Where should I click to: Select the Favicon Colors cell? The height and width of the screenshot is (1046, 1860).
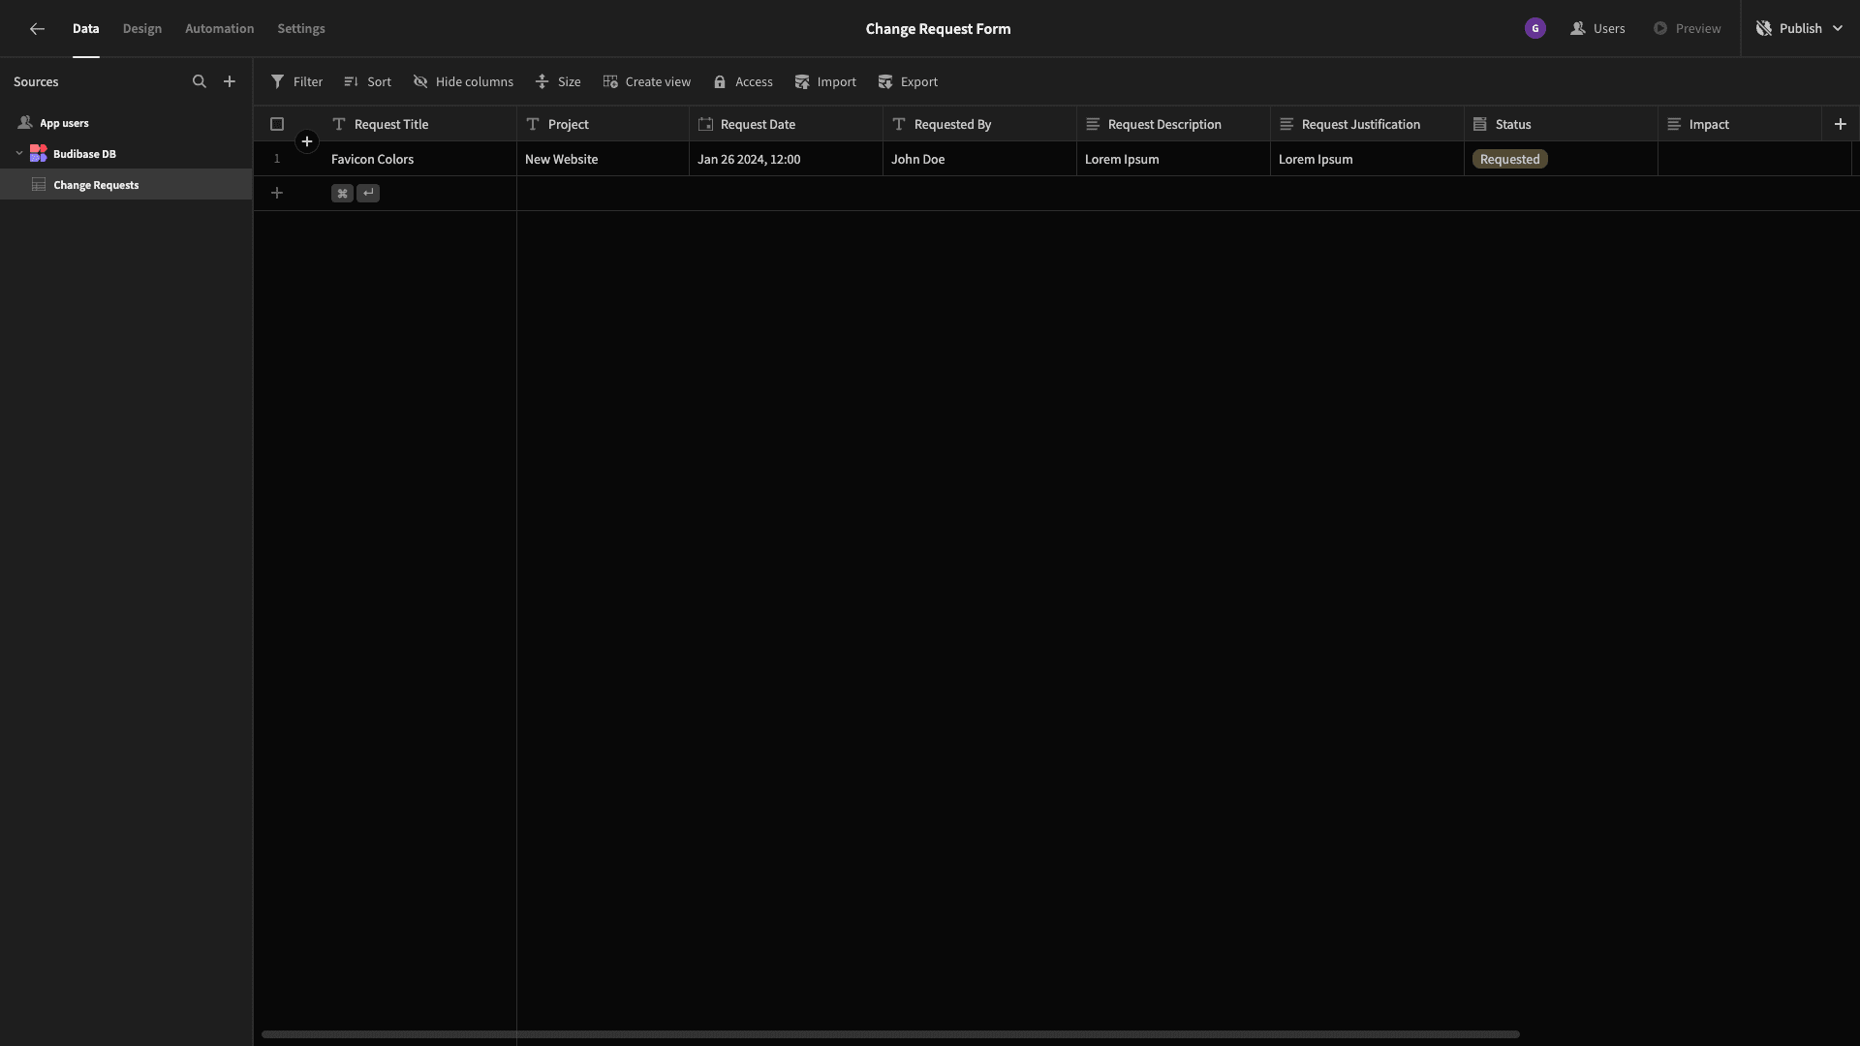[x=419, y=159]
